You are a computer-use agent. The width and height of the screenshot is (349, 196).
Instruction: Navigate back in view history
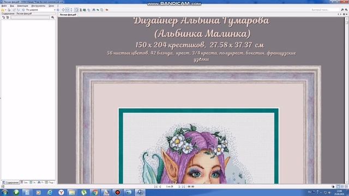(x=189, y=187)
